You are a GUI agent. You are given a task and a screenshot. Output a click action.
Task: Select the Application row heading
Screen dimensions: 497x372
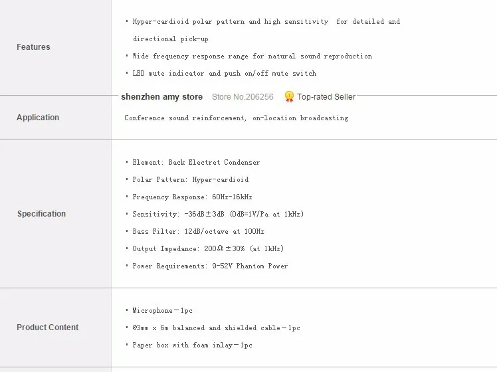click(38, 117)
